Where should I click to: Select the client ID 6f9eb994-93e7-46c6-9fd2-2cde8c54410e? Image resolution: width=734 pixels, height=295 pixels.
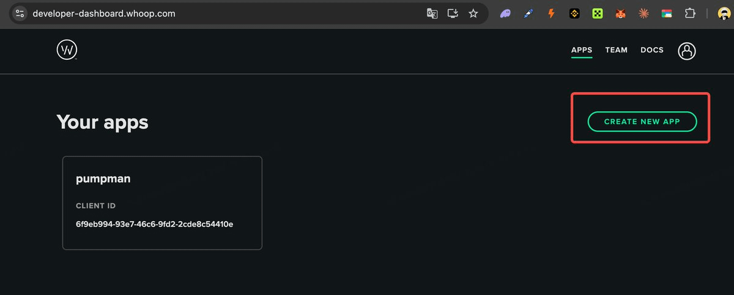(154, 224)
